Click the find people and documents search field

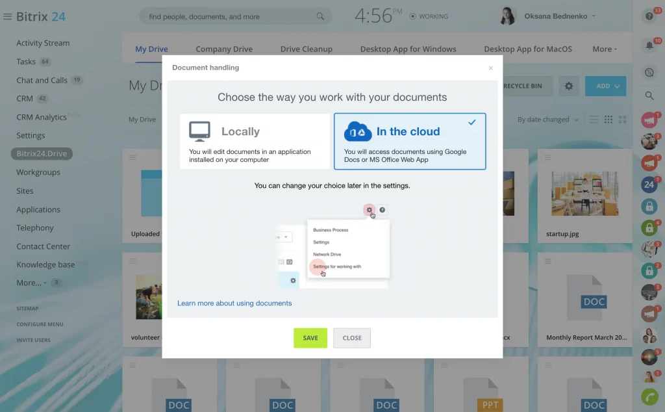(227, 16)
